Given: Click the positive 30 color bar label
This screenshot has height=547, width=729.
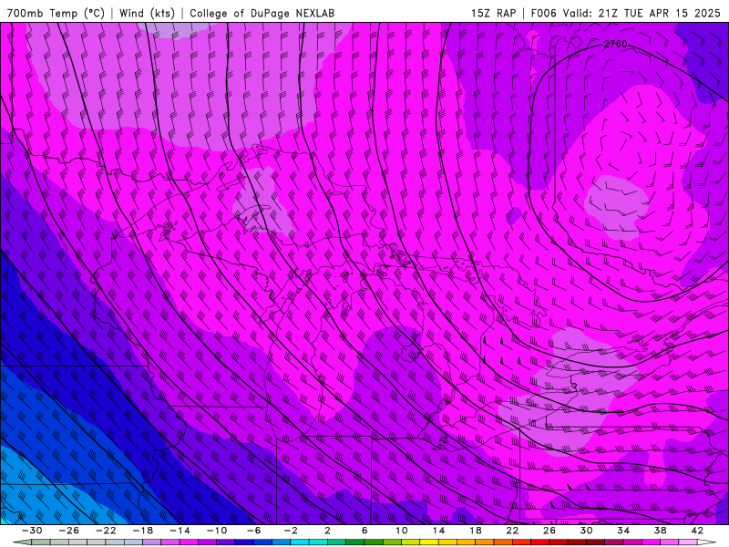Looking at the screenshot, I should pyautogui.click(x=586, y=531).
